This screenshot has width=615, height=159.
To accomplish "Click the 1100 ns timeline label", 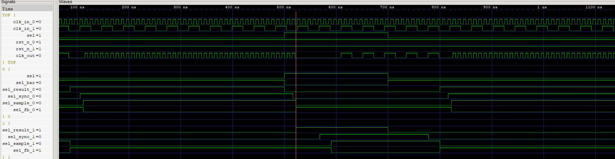I will (x=594, y=7).
